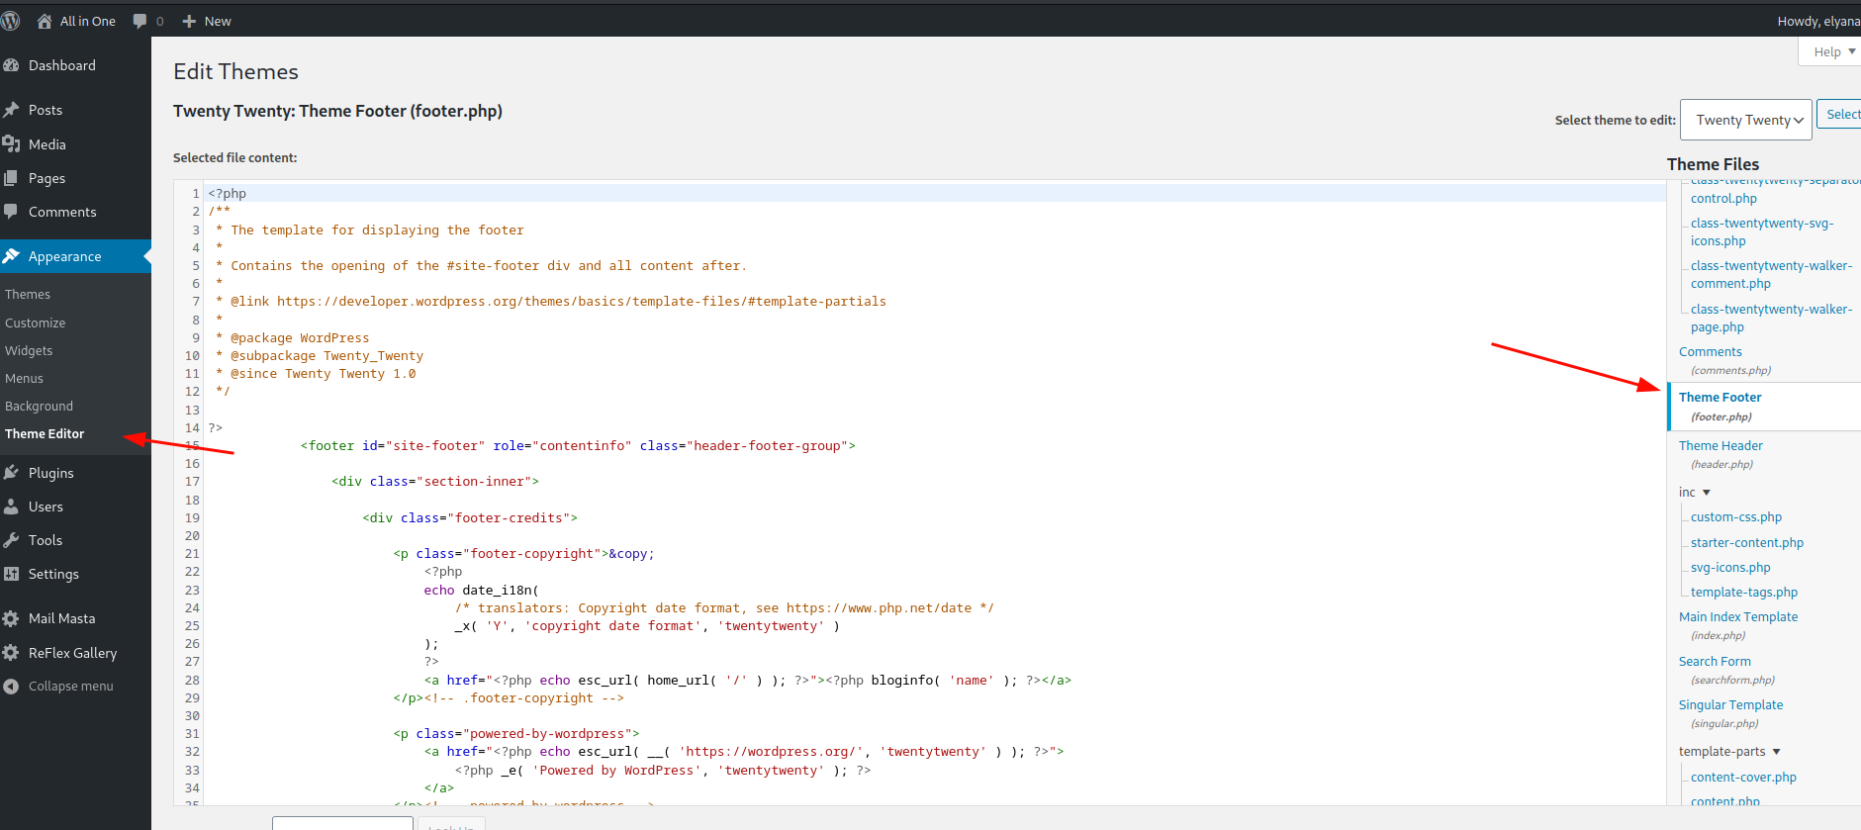
Task: Click the Pages icon in the sidebar
Action: tap(11, 178)
